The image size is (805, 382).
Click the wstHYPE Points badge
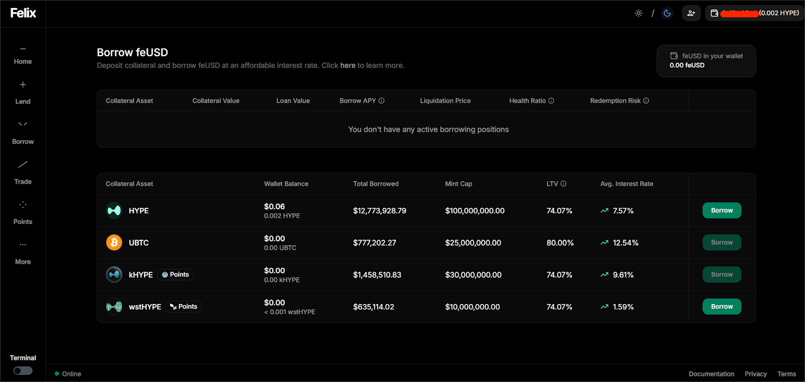[x=184, y=307]
